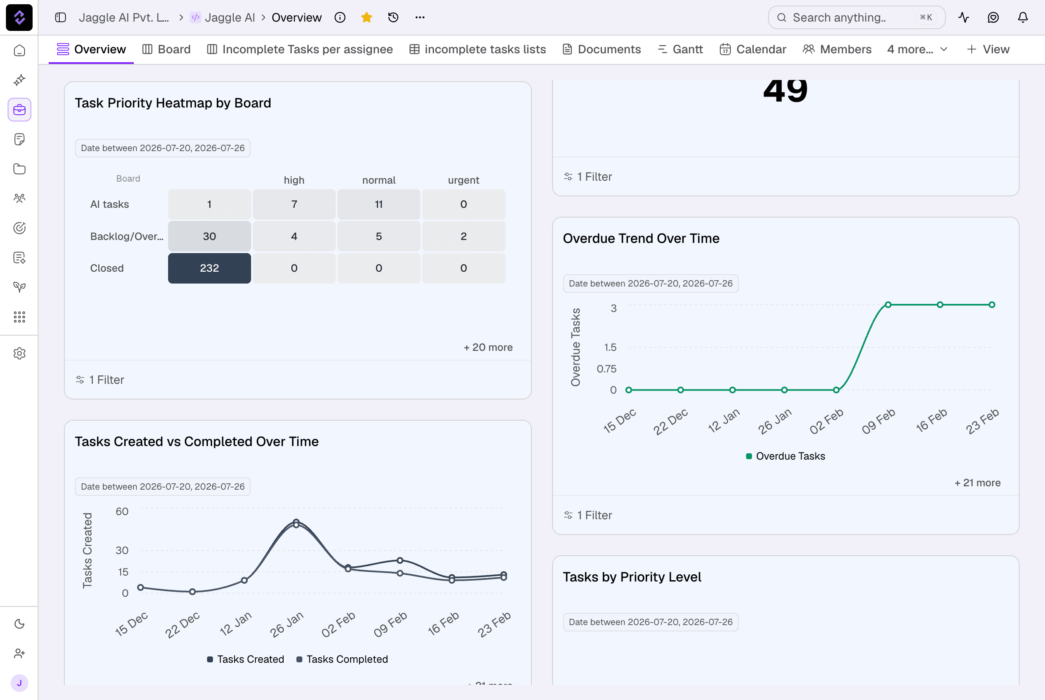1045x700 pixels.
Task: Open the home icon in sidebar
Action: pos(19,50)
